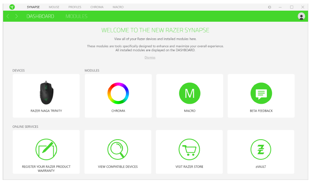The width and height of the screenshot is (313, 187).
Task: Click the shopping cart store icon
Action: 189,149
